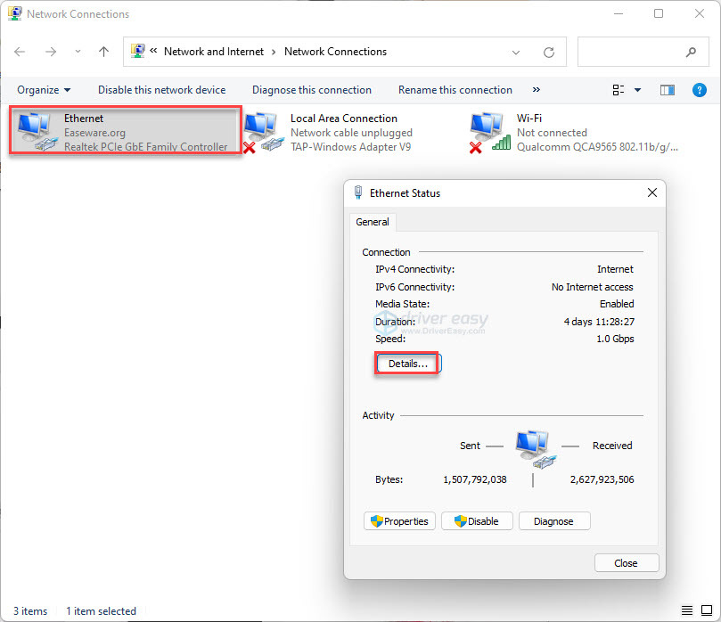Click the refresh icon beside address bar
The image size is (721, 622).
(549, 53)
